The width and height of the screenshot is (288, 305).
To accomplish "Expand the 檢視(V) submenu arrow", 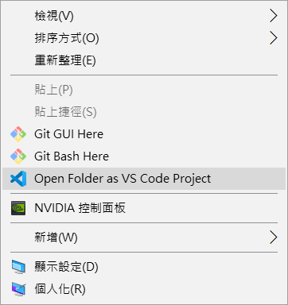I will (274, 16).
